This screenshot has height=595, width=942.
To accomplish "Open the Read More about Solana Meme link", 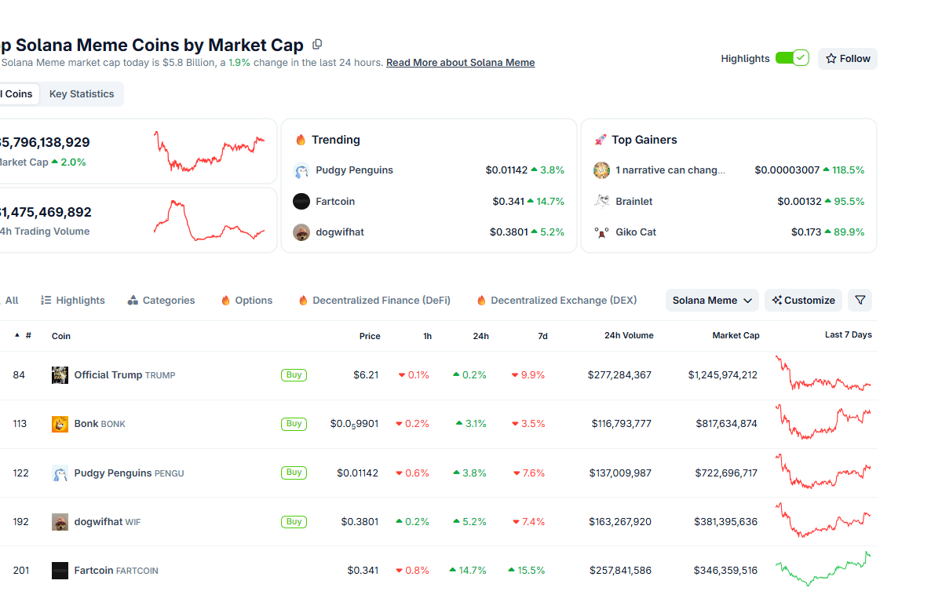I will (460, 63).
